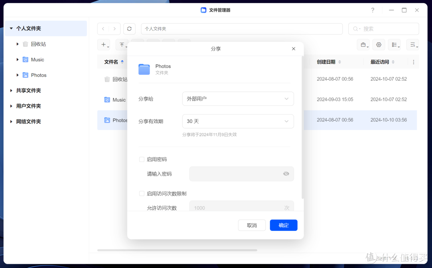Open the new file creation menu
Screen dimensions: 432x268
tap(103, 45)
